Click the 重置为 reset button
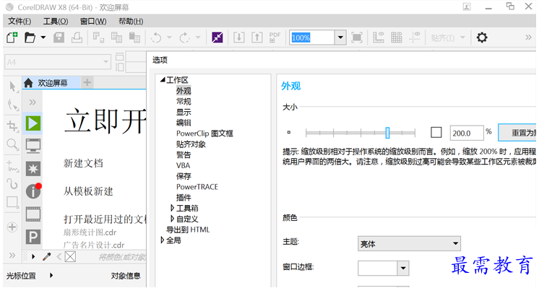 pos(518,133)
